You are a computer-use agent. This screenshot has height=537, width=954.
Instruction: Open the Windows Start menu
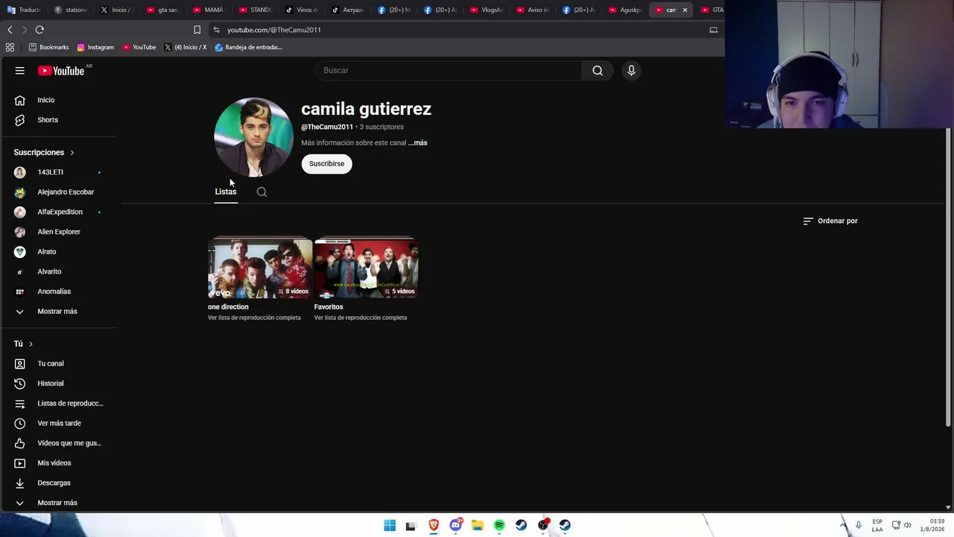pyautogui.click(x=390, y=525)
